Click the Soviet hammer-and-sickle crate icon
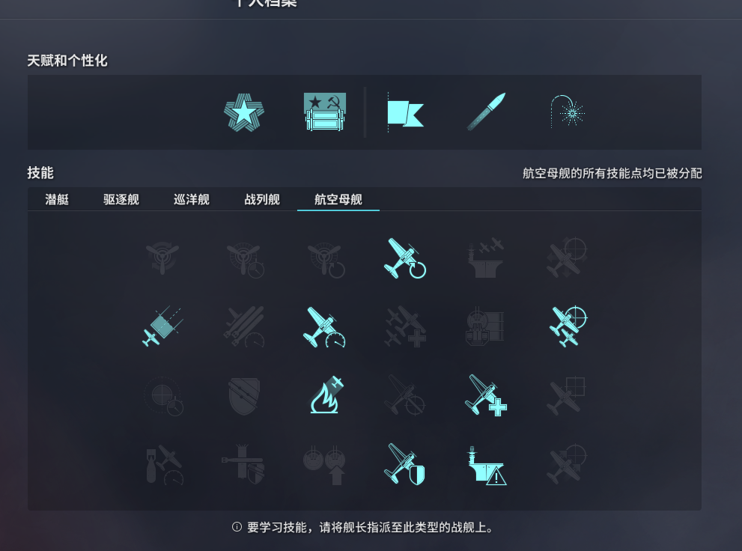Image resolution: width=742 pixels, height=551 pixels. click(325, 112)
